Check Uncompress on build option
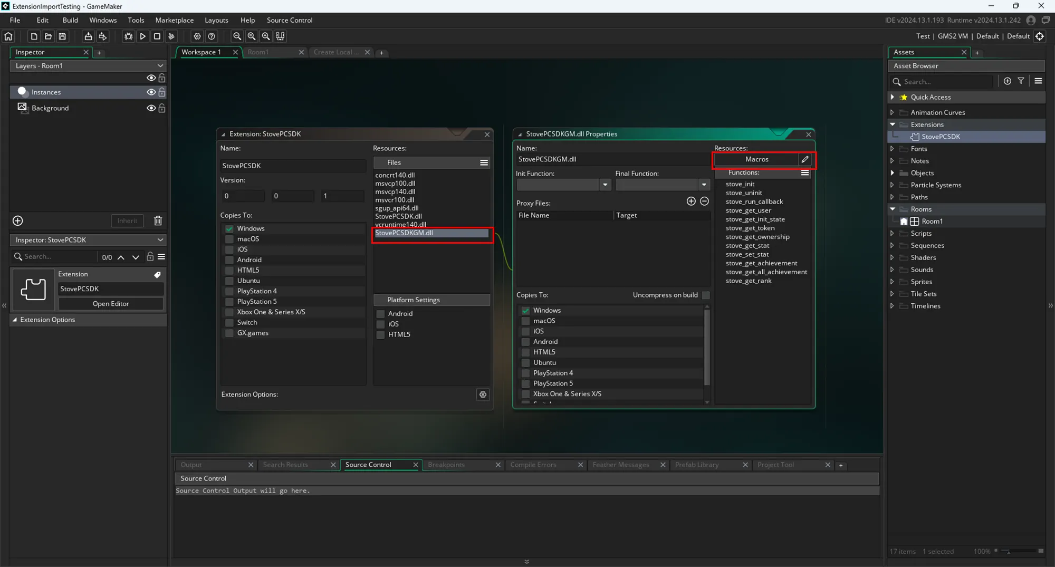 tap(706, 295)
